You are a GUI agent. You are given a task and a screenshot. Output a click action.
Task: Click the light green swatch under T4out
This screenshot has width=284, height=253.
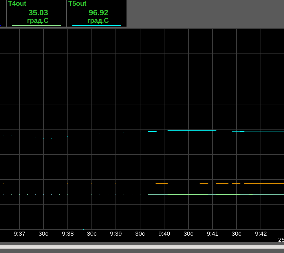pos(36,25)
